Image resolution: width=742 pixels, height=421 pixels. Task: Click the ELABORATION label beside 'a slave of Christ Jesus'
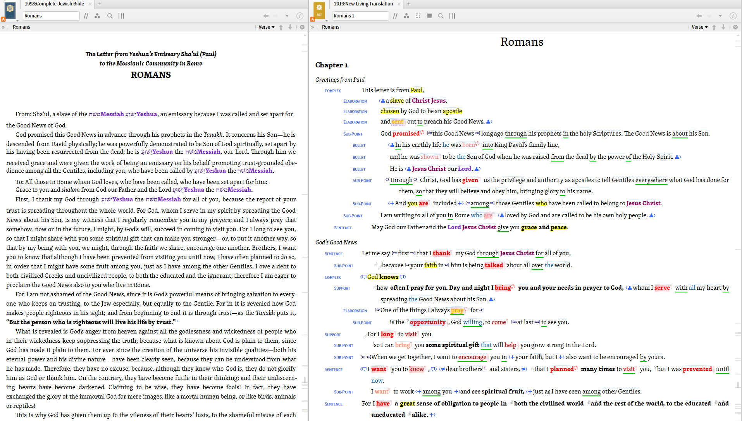click(x=355, y=101)
